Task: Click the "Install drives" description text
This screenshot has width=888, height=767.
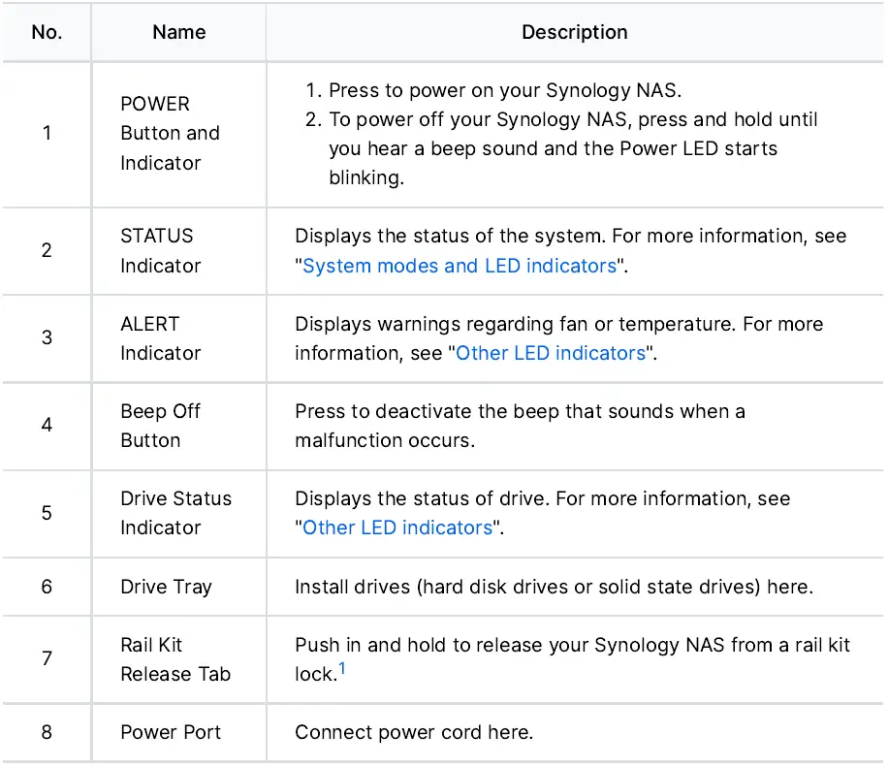Action: [x=553, y=587]
